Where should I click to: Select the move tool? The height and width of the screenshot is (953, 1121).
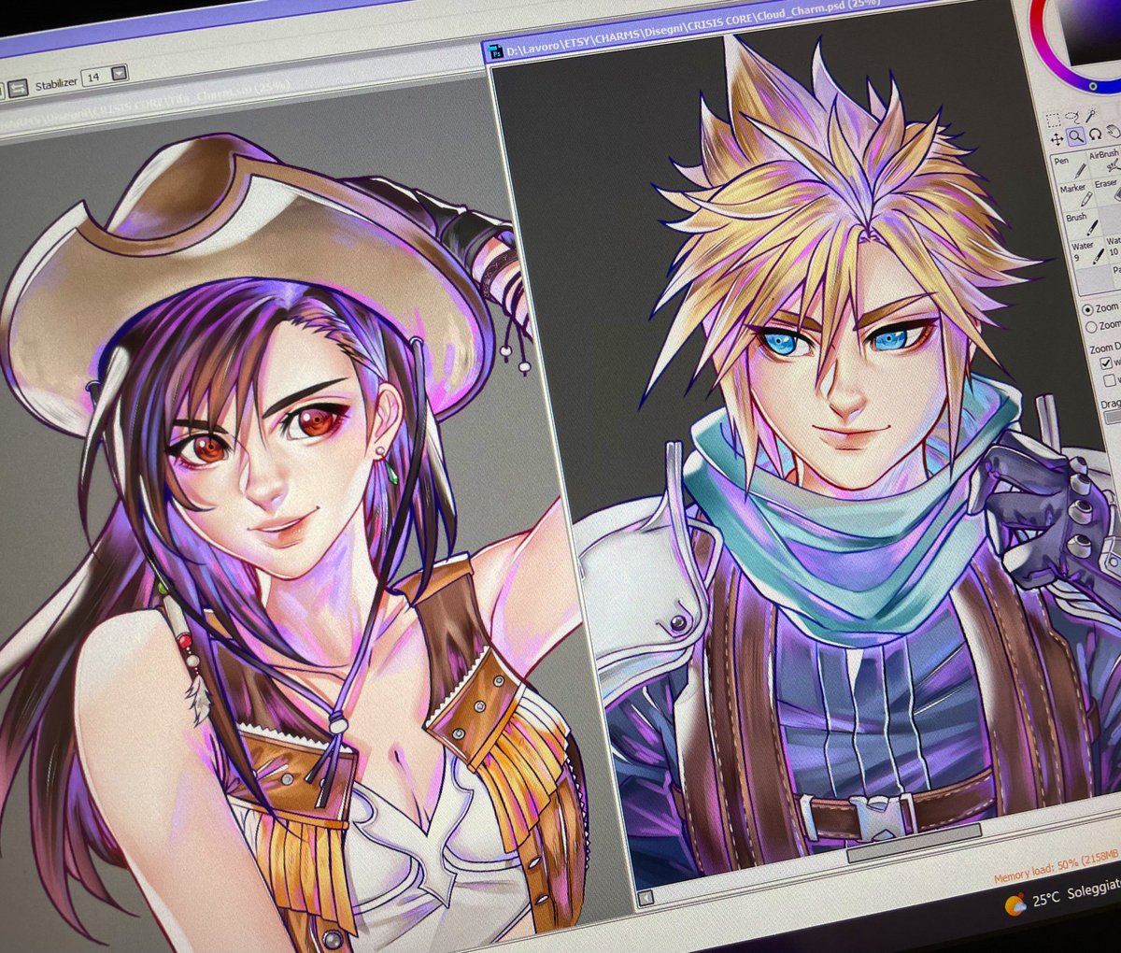pyautogui.click(x=1057, y=139)
